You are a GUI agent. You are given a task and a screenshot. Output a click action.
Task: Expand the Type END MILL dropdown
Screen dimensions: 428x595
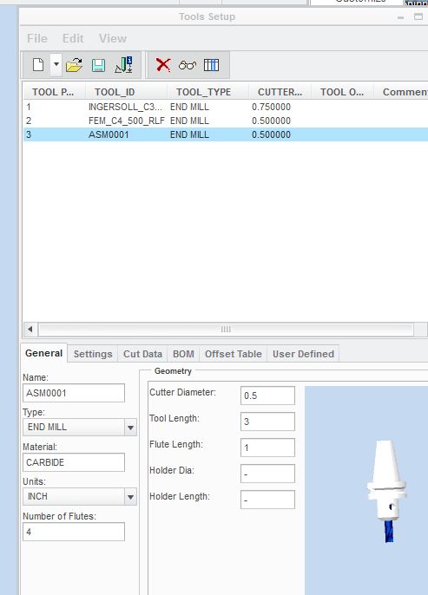pos(130,428)
